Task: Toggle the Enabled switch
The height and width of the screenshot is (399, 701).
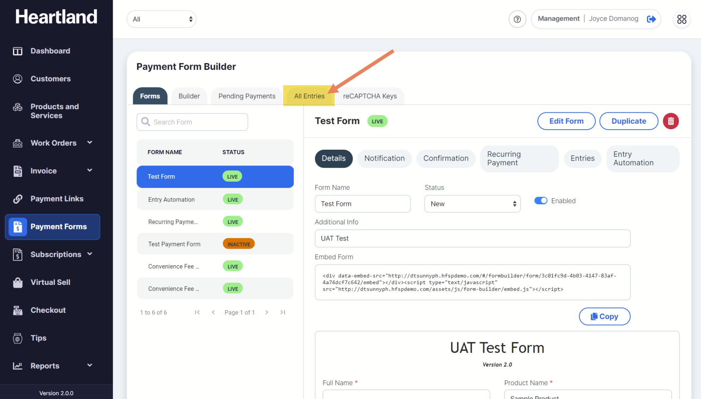Action: coord(541,201)
